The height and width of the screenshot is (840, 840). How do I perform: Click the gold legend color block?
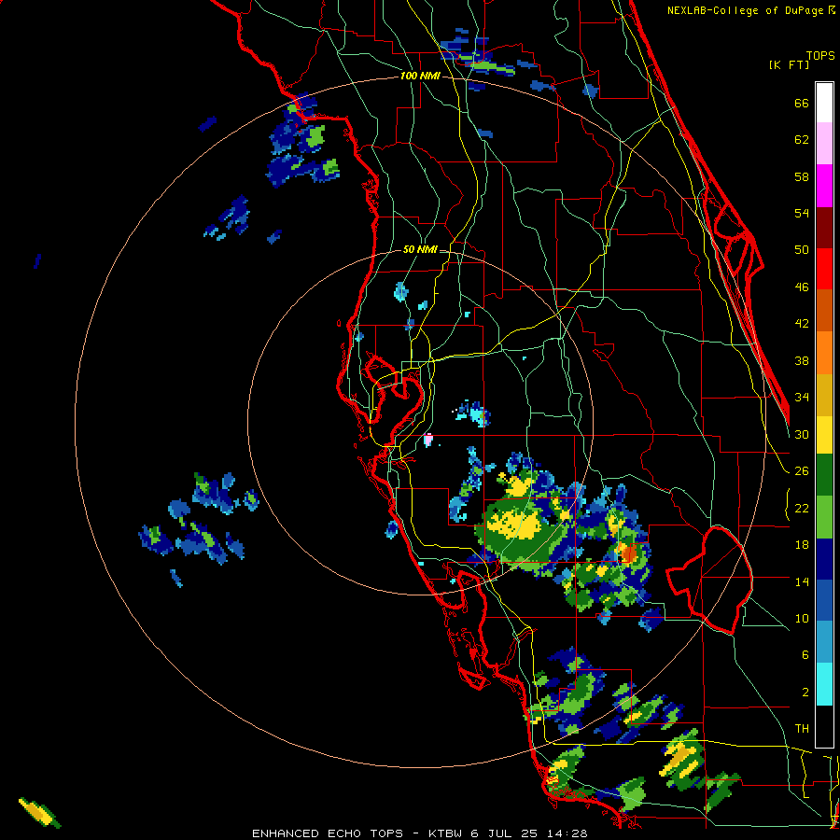click(x=824, y=395)
